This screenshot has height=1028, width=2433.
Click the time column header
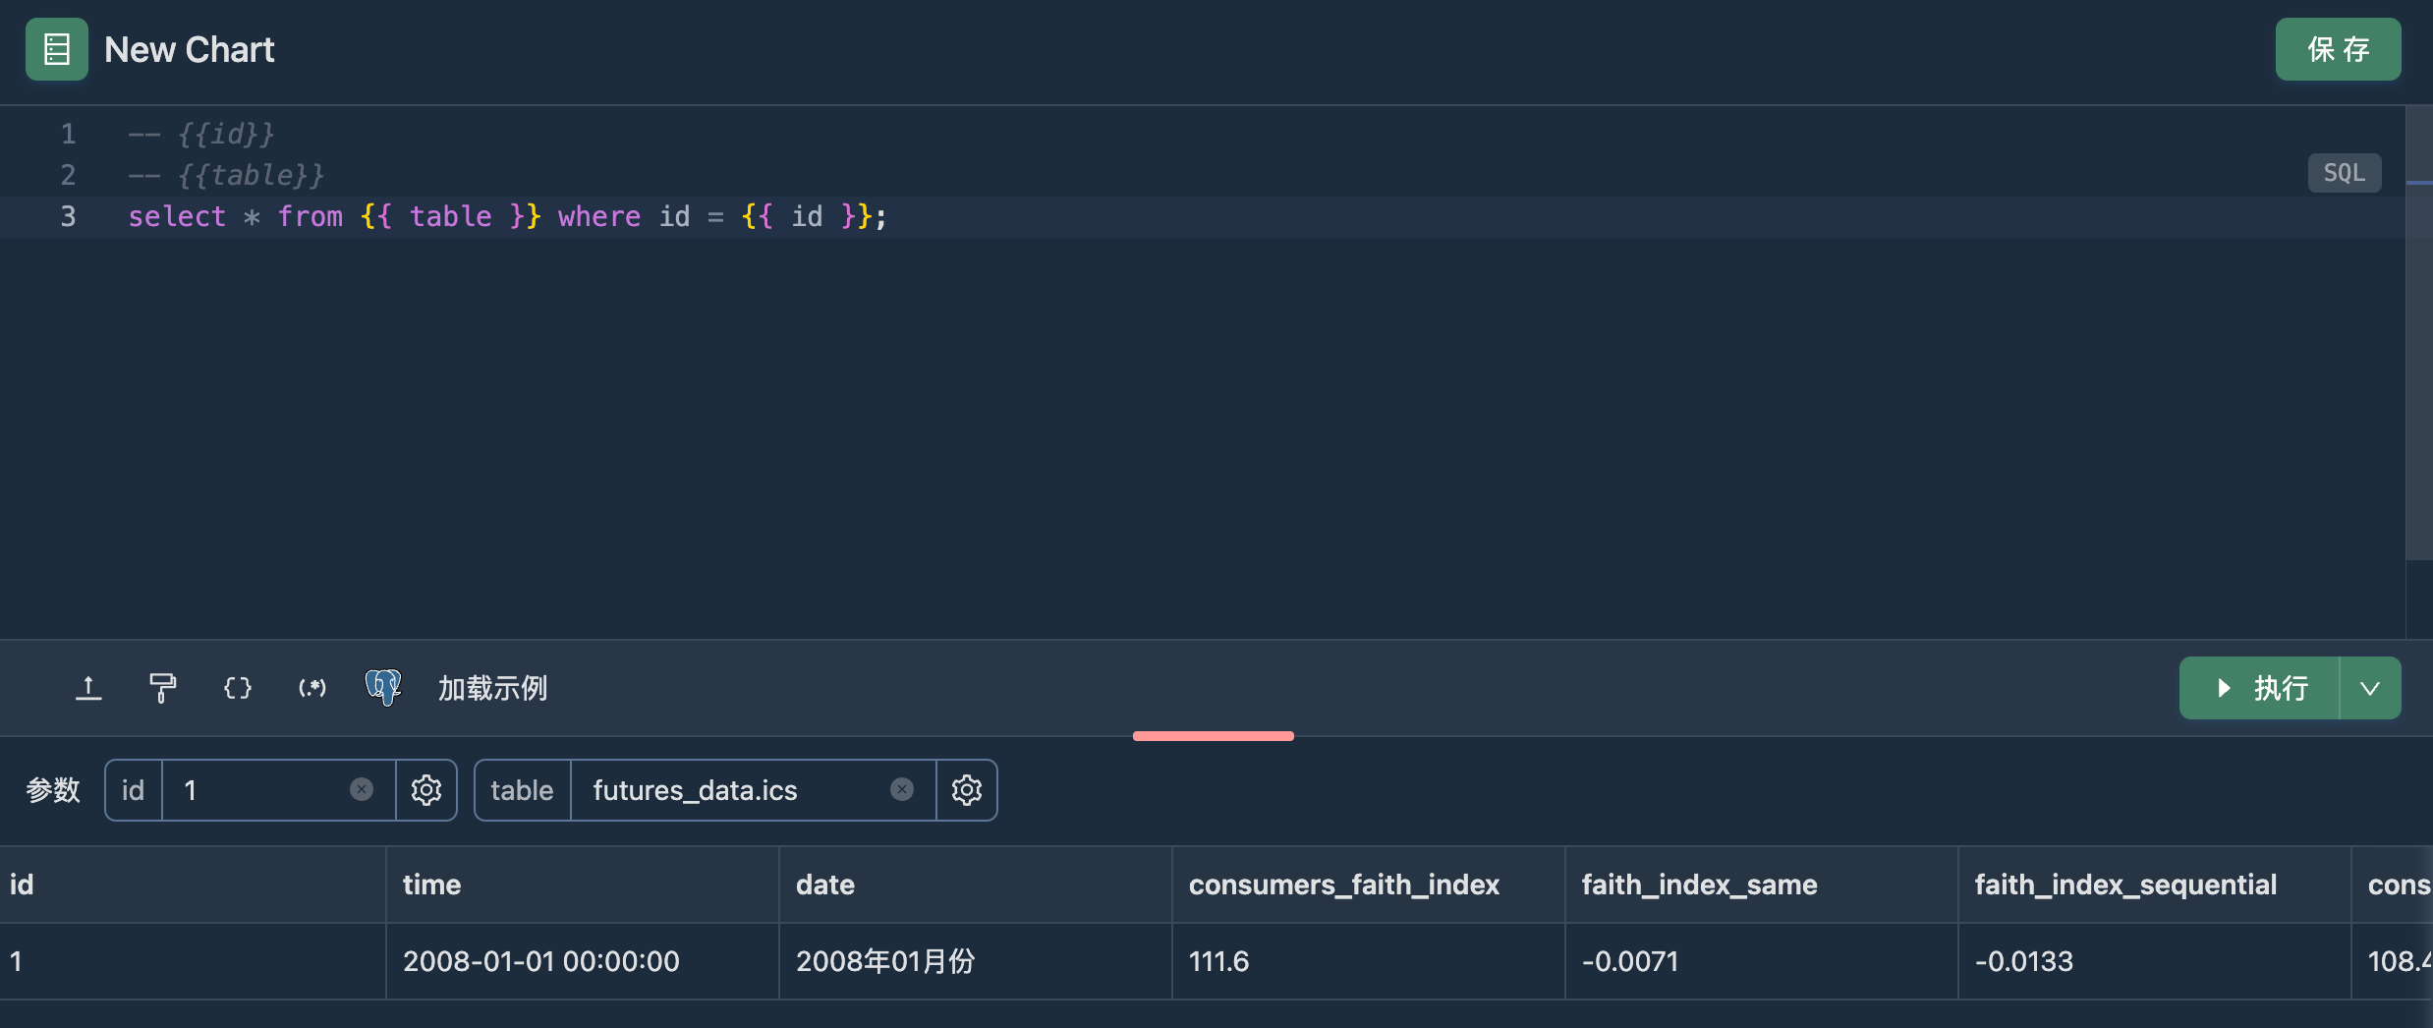[583, 885]
